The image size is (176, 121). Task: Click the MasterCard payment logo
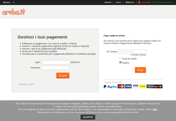pos(121,86)
